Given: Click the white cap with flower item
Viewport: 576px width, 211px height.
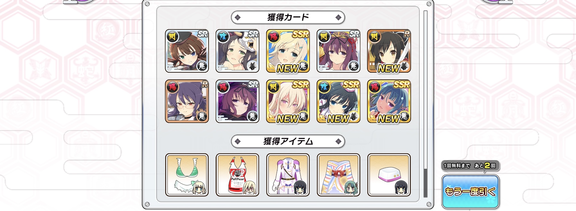Looking at the screenshot, I should point(389,175).
